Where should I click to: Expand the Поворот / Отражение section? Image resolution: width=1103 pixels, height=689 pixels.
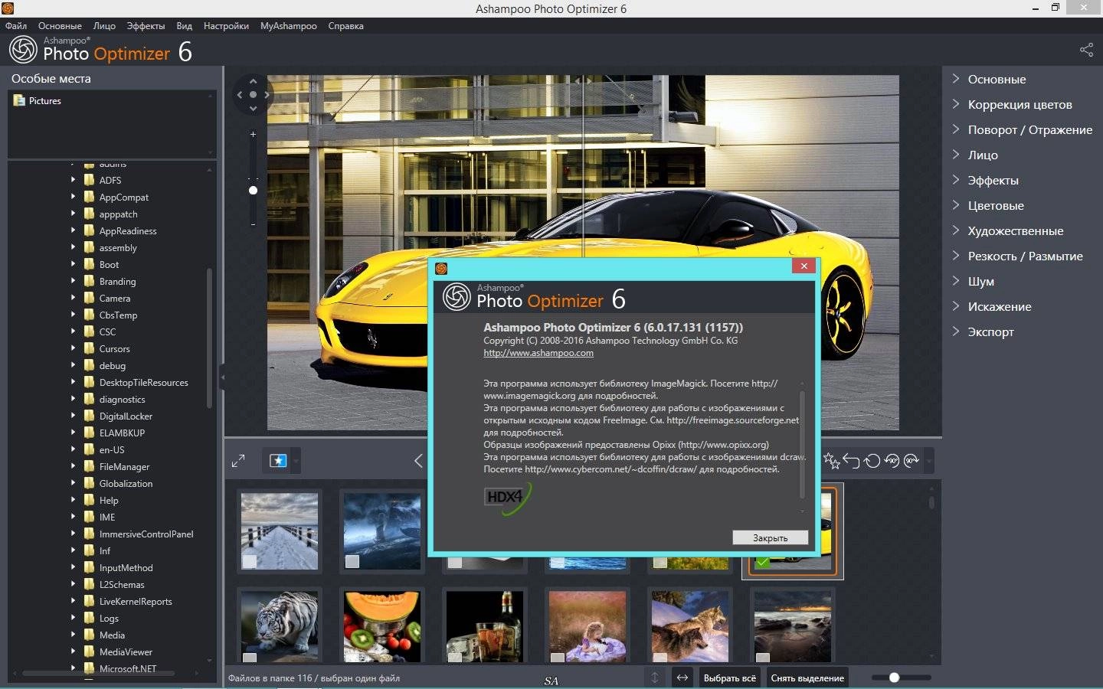point(1029,129)
